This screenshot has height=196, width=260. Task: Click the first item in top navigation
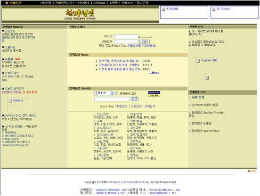(x=46, y=3)
